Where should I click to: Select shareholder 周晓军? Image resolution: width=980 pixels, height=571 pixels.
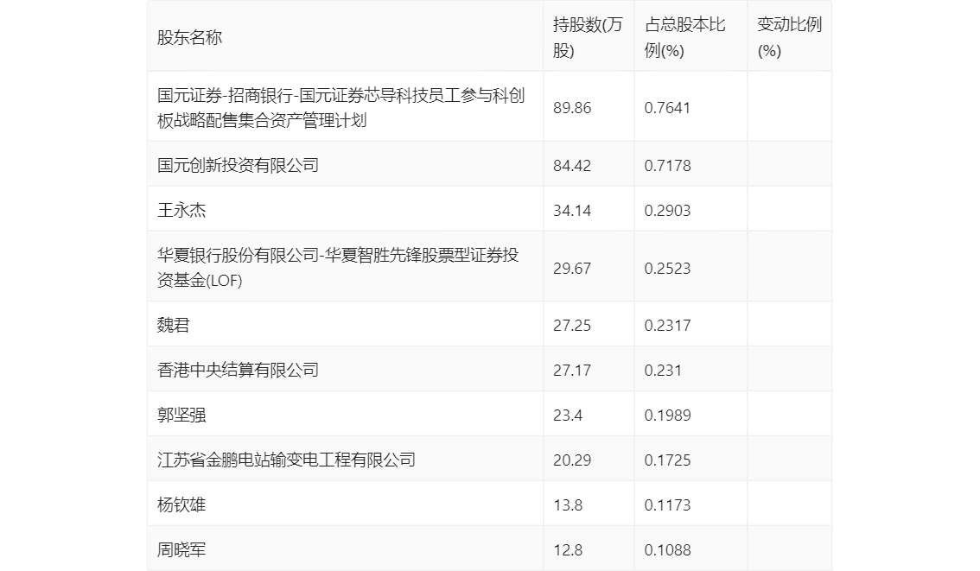(x=181, y=549)
